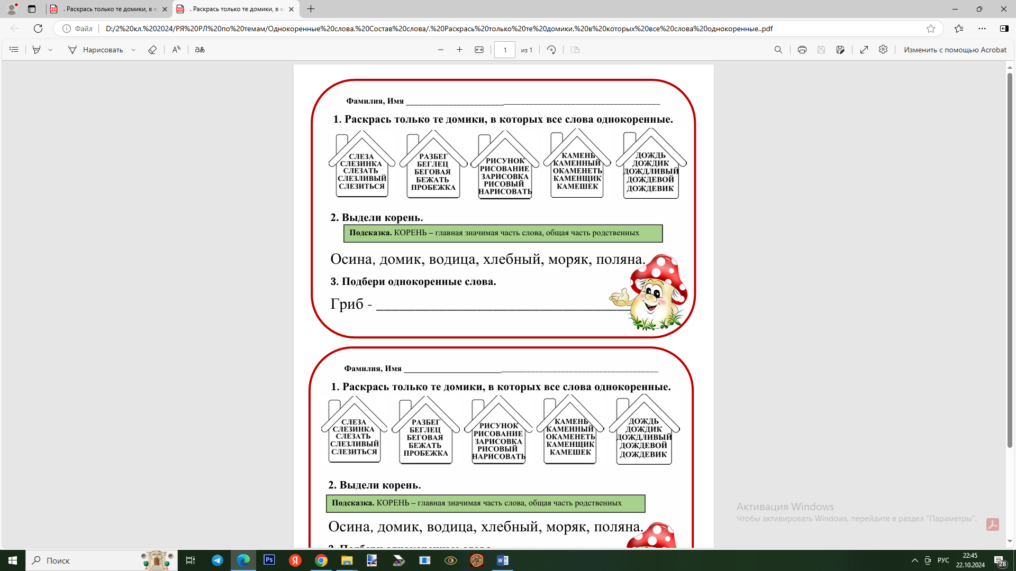Click the page number input field
The width and height of the screenshot is (1016, 571).
tap(505, 50)
